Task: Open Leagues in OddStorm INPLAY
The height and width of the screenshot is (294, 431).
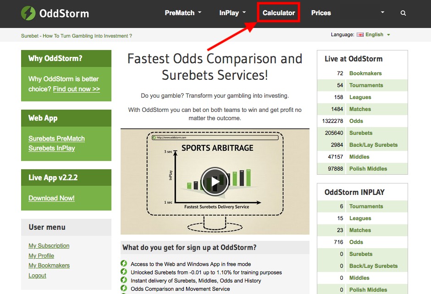Action: click(360, 218)
